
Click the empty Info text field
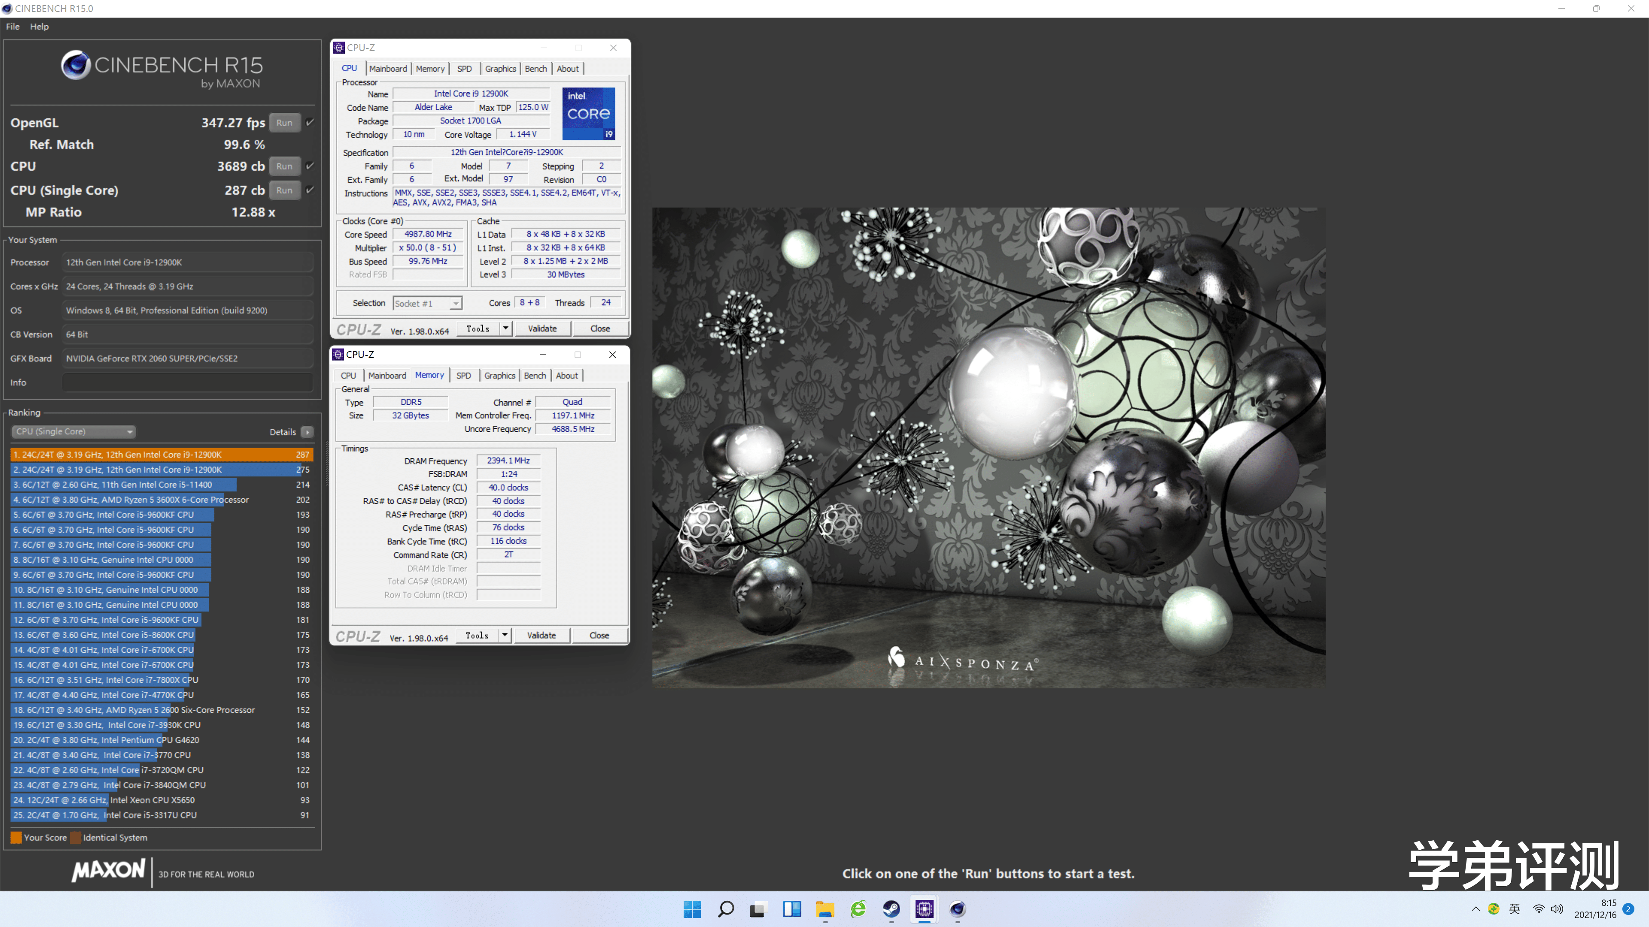(188, 382)
